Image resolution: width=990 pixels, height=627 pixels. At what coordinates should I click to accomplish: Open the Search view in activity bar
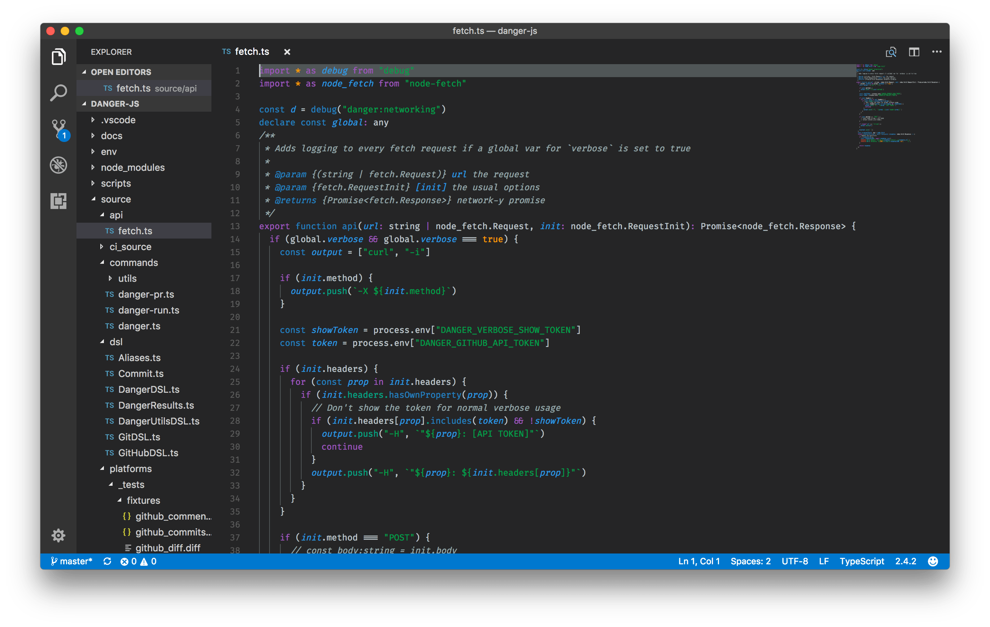[x=58, y=92]
